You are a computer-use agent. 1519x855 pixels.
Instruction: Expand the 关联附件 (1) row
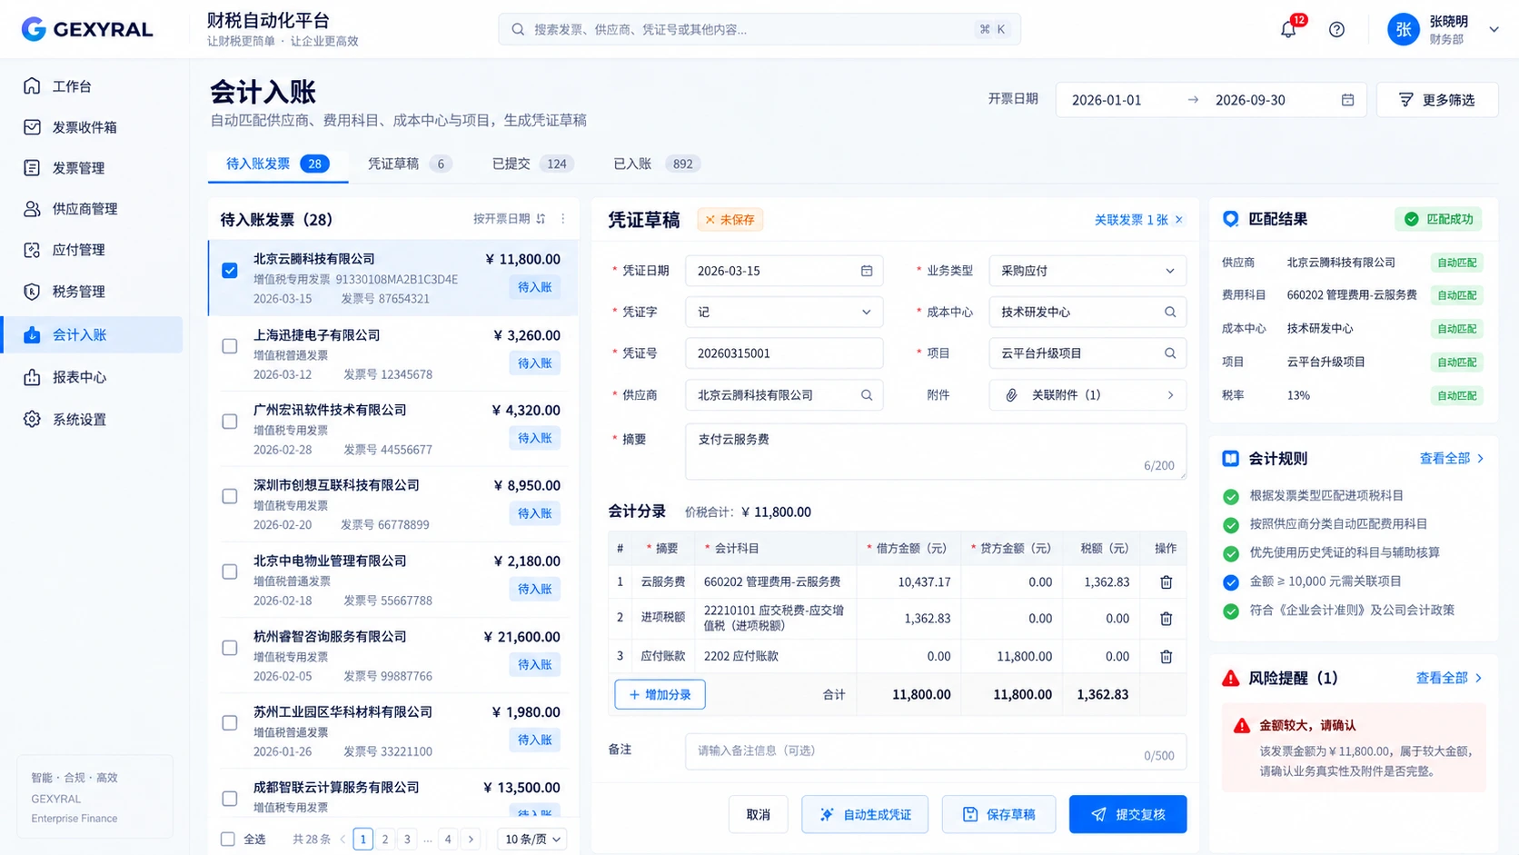(x=1087, y=395)
